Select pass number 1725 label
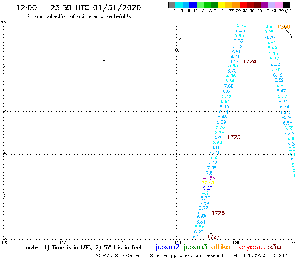 coord(234,137)
